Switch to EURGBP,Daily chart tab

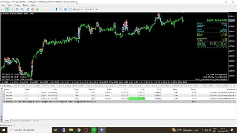[x=149, y=85]
